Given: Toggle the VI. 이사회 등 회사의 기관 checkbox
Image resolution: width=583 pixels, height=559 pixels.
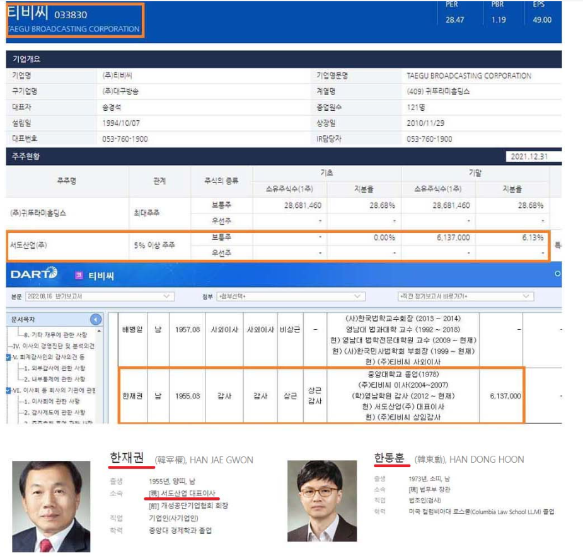Looking at the screenshot, I should [x=8, y=390].
